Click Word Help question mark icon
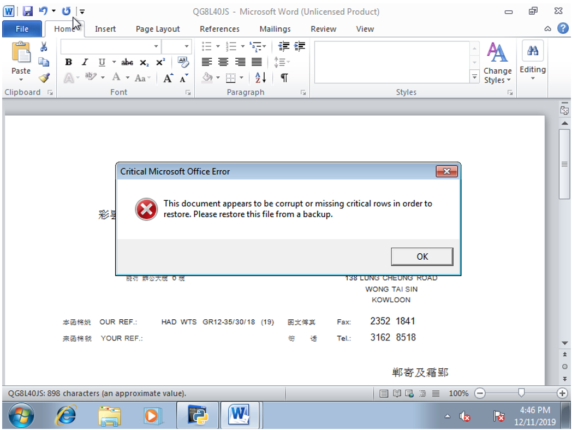 (x=563, y=28)
